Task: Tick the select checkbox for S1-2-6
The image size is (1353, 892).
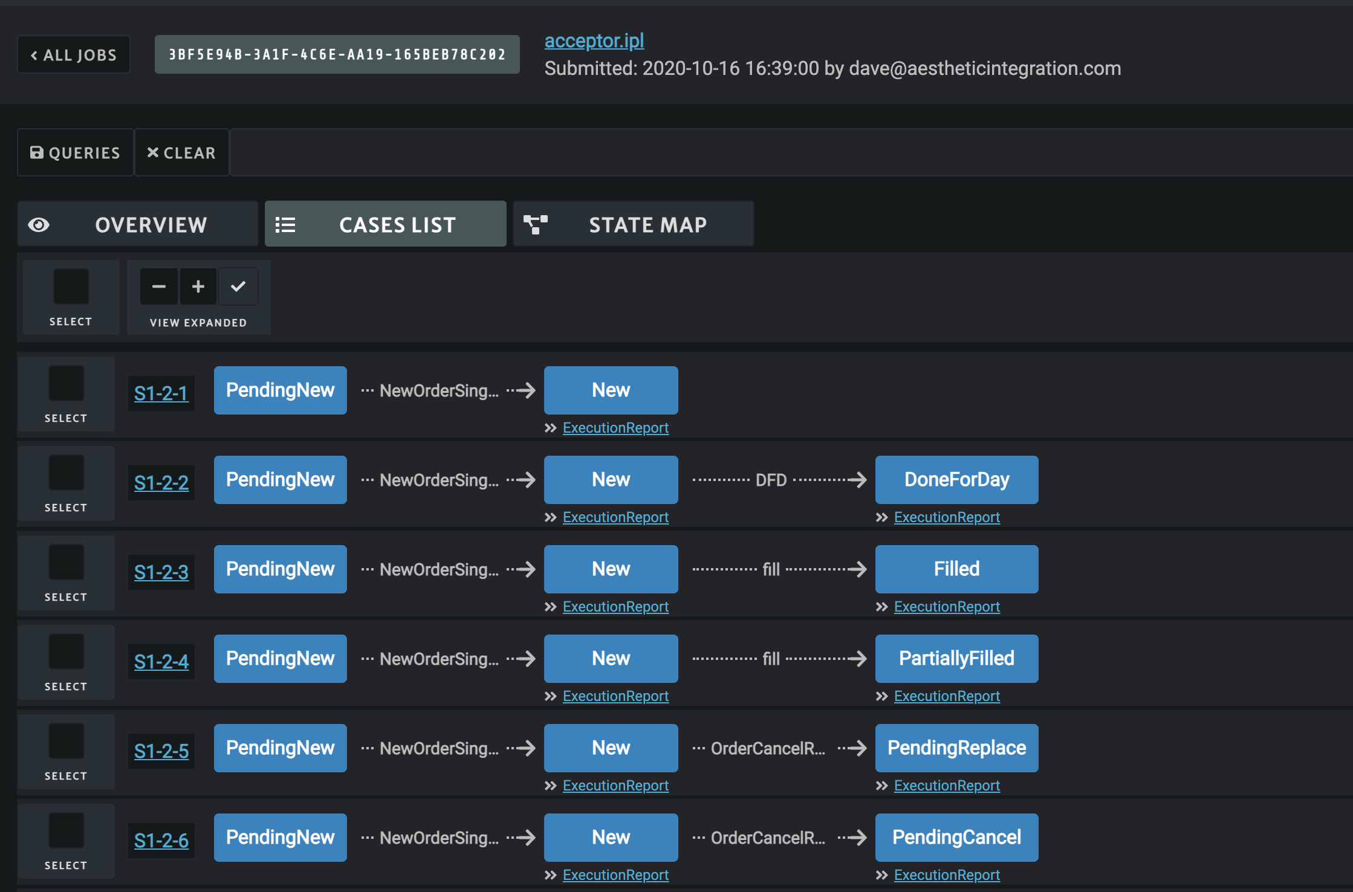Action: click(x=67, y=830)
